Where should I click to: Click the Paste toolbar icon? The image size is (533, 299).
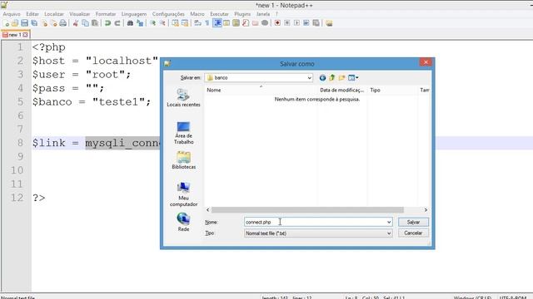tap(95, 23)
